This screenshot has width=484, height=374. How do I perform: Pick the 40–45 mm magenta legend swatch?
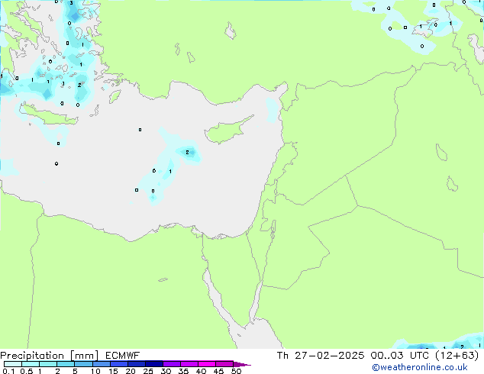pyautogui.click(x=207, y=364)
